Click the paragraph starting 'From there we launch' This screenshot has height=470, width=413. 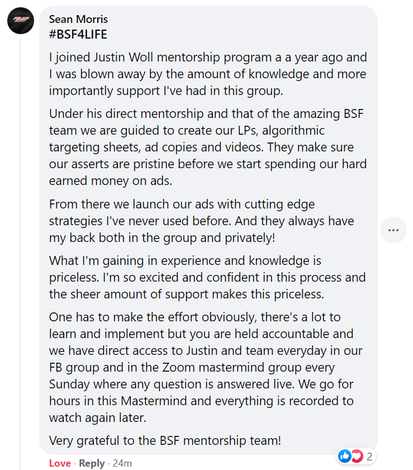point(201,221)
